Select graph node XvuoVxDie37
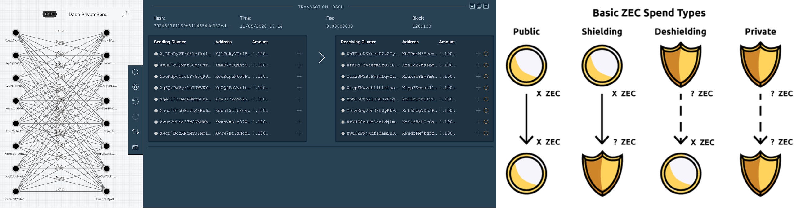Image resolution: width=801 pixels, height=208 pixels. [x=16, y=123]
